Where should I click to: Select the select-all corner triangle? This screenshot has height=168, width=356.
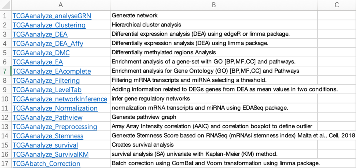click(x=6, y=5)
